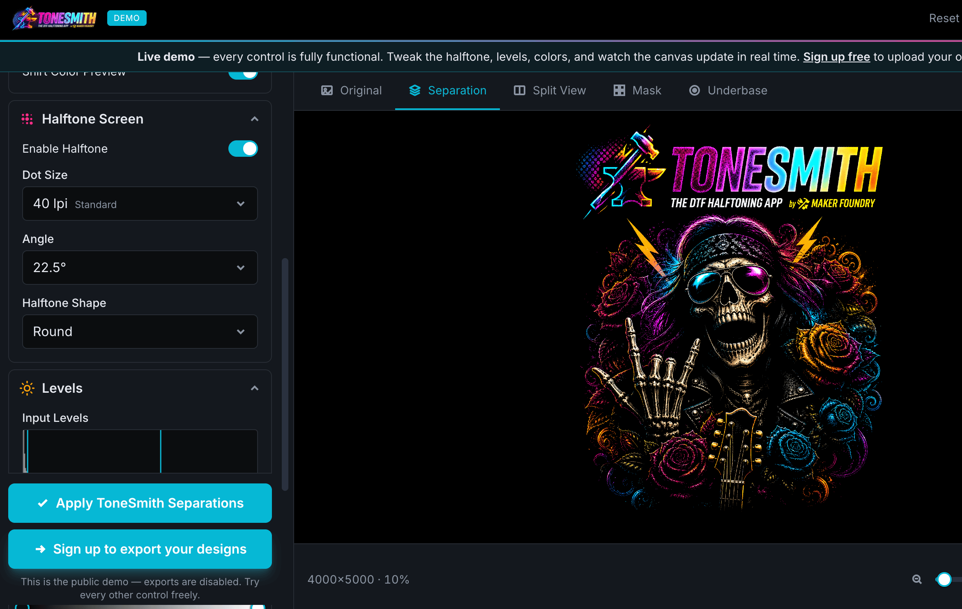Click the public demo exports disabled note

pyautogui.click(x=140, y=588)
